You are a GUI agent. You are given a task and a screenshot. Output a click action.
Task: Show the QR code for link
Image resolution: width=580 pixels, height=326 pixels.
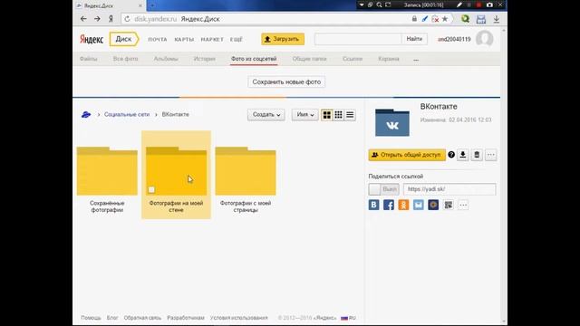coord(449,205)
